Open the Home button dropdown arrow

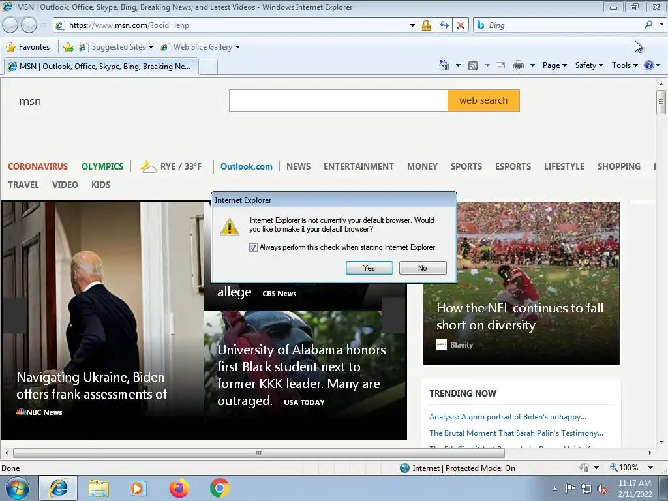[458, 65]
